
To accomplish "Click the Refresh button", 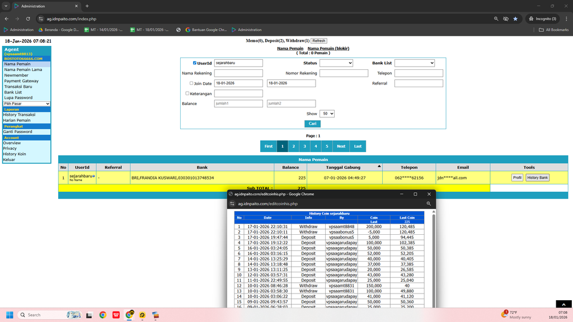I will 318,41.
